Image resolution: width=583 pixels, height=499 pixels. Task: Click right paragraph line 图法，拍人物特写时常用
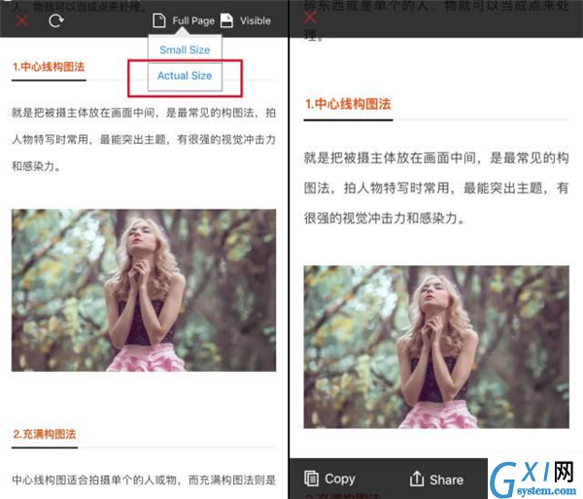point(436,188)
